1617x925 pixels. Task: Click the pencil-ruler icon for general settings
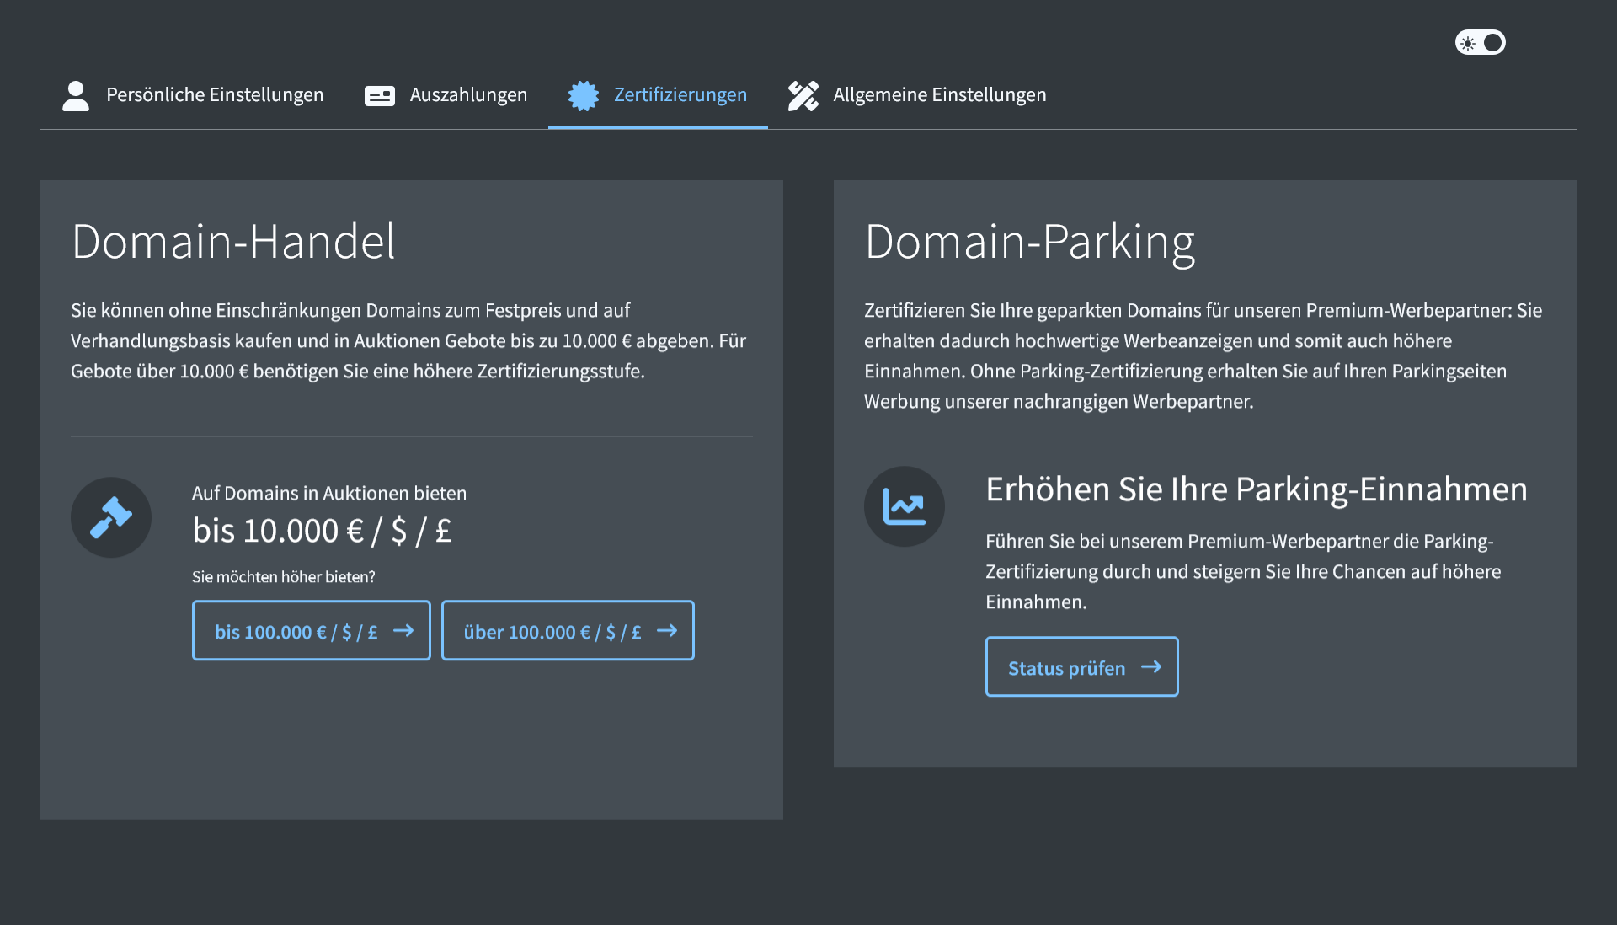(x=803, y=95)
